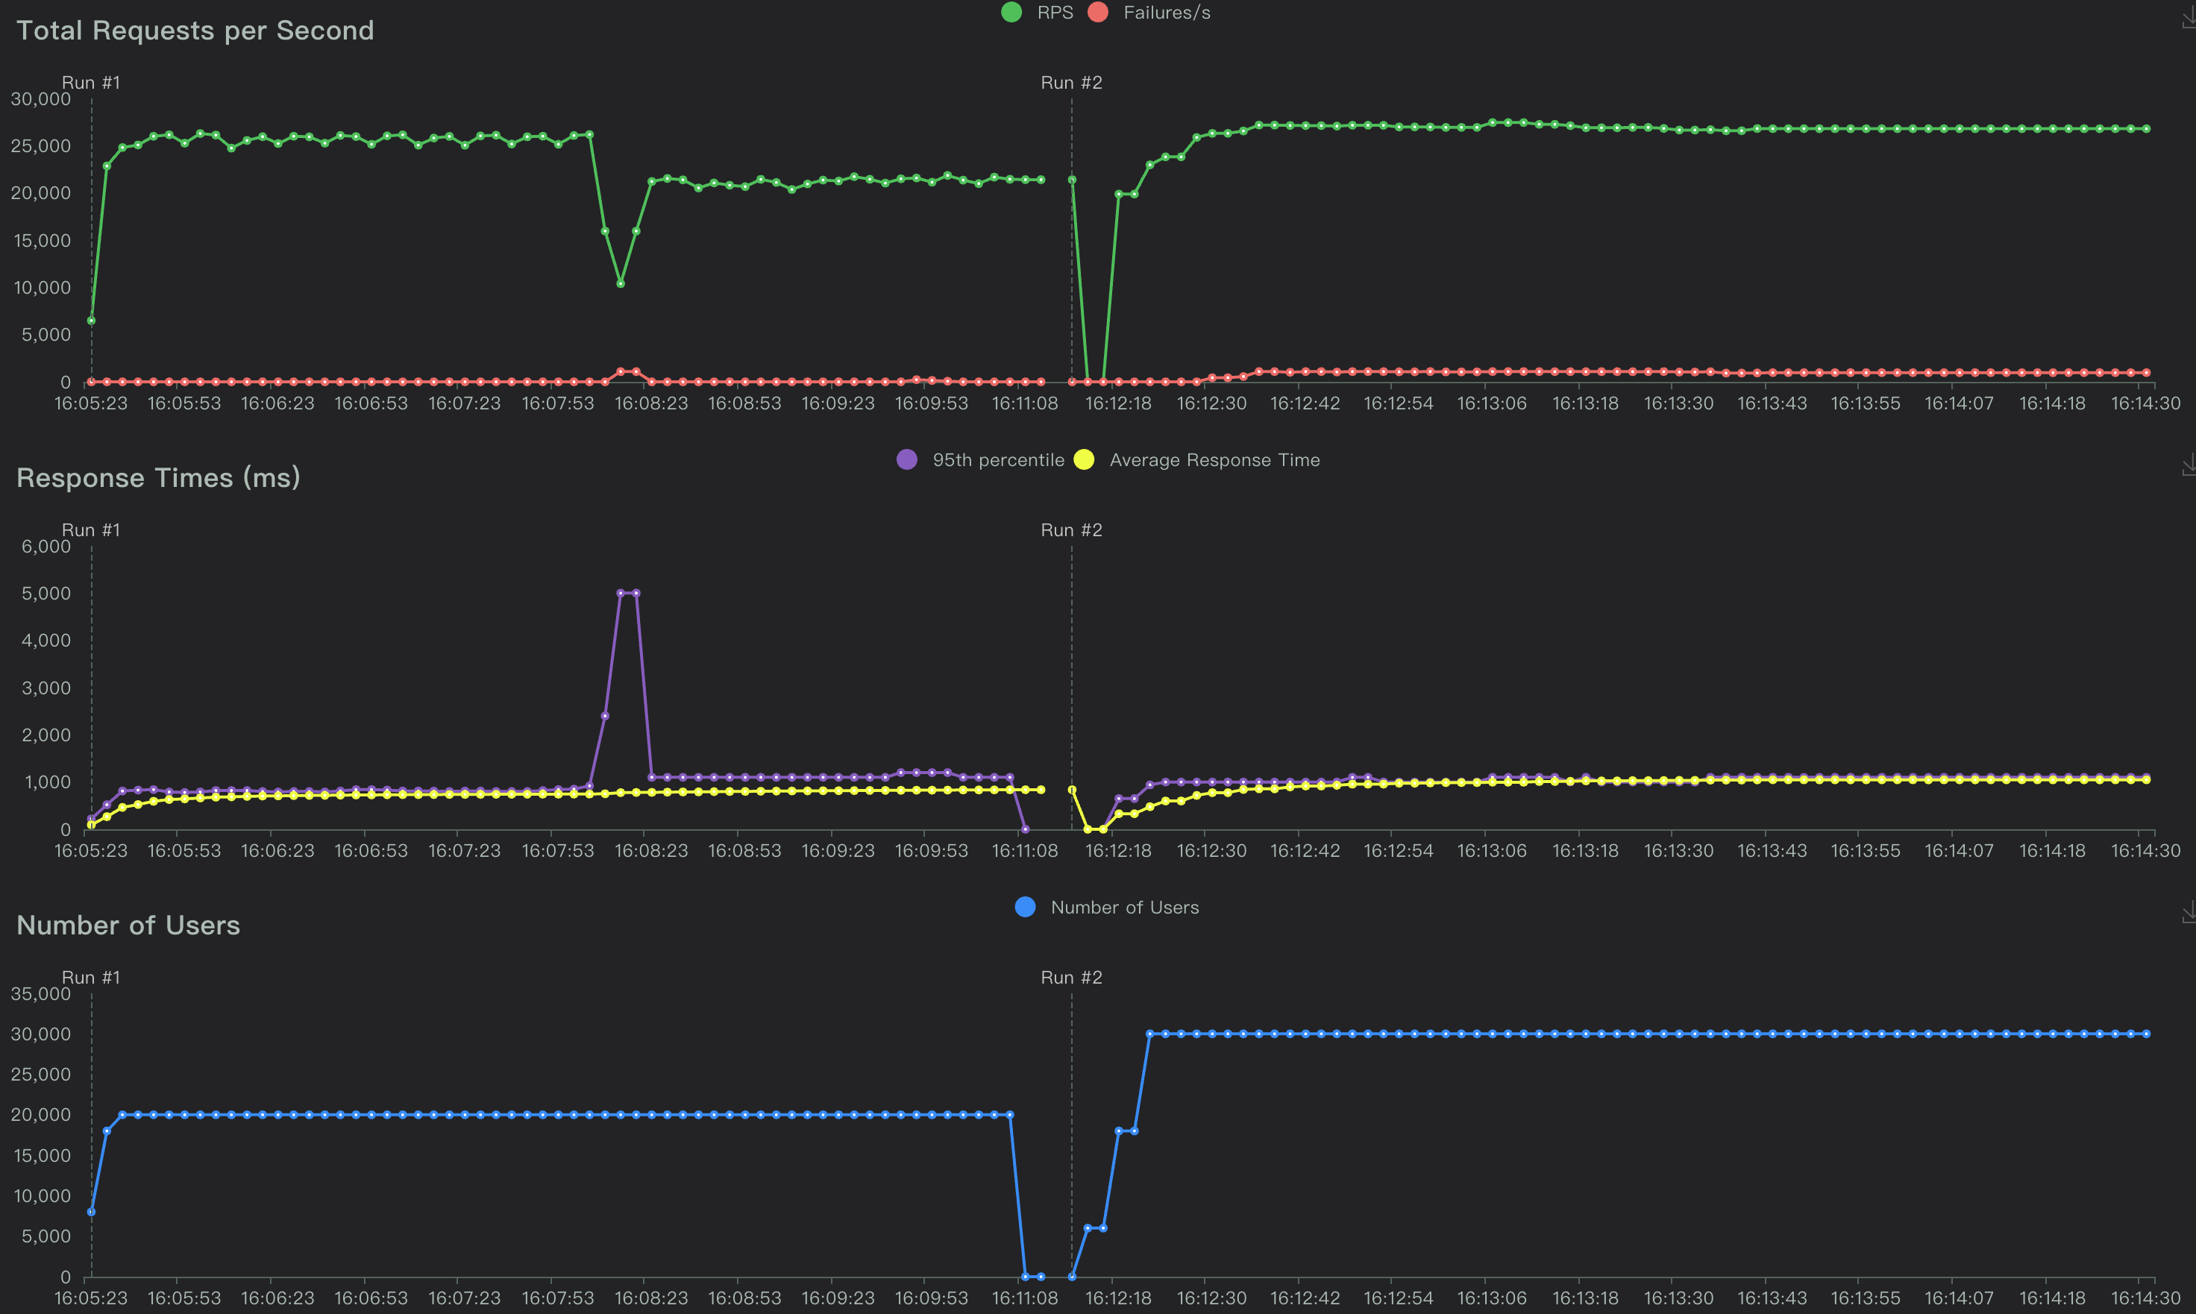This screenshot has width=2196, height=1314.
Task: Click the 5,000 ms peak on 95th percentile
Action: (621, 594)
